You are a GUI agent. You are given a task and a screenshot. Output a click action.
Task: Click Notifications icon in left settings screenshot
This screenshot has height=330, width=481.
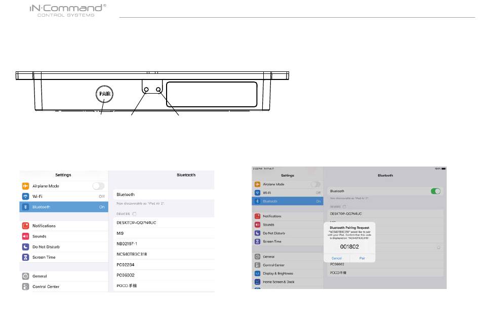25,226
